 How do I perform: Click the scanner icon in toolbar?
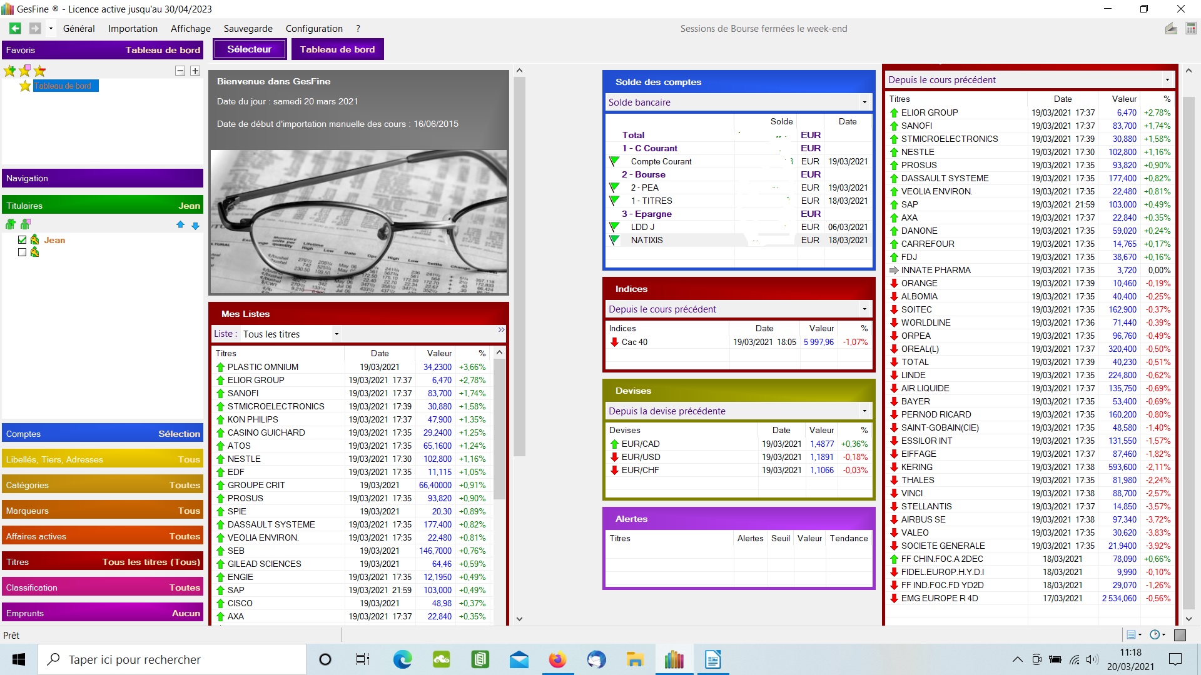[1171, 28]
